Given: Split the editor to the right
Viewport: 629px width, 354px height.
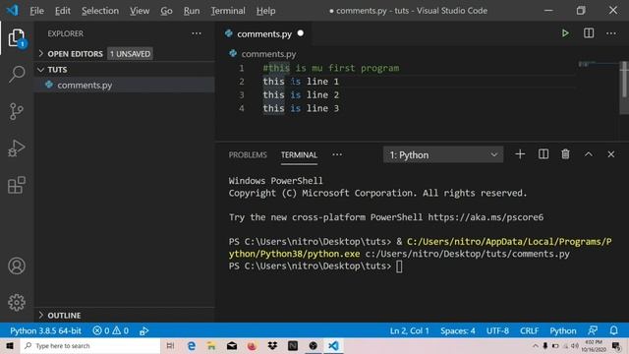Looking at the screenshot, I should pos(589,33).
